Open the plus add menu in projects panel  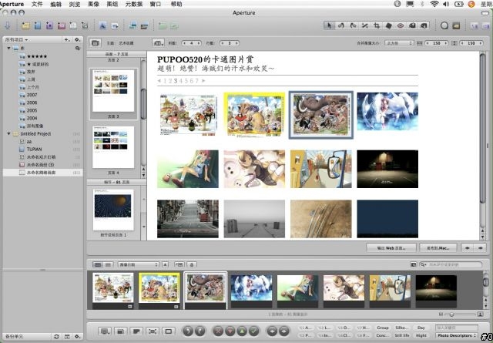pyautogui.click(x=67, y=40)
